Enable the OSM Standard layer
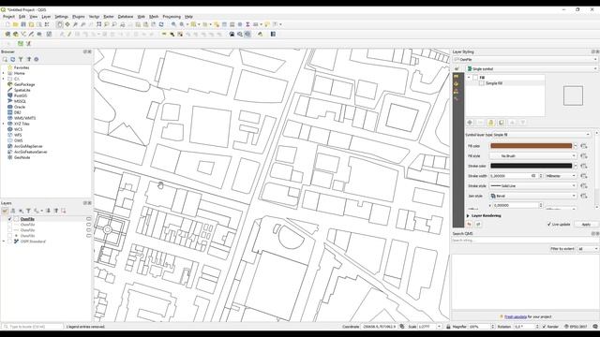 tap(10, 242)
